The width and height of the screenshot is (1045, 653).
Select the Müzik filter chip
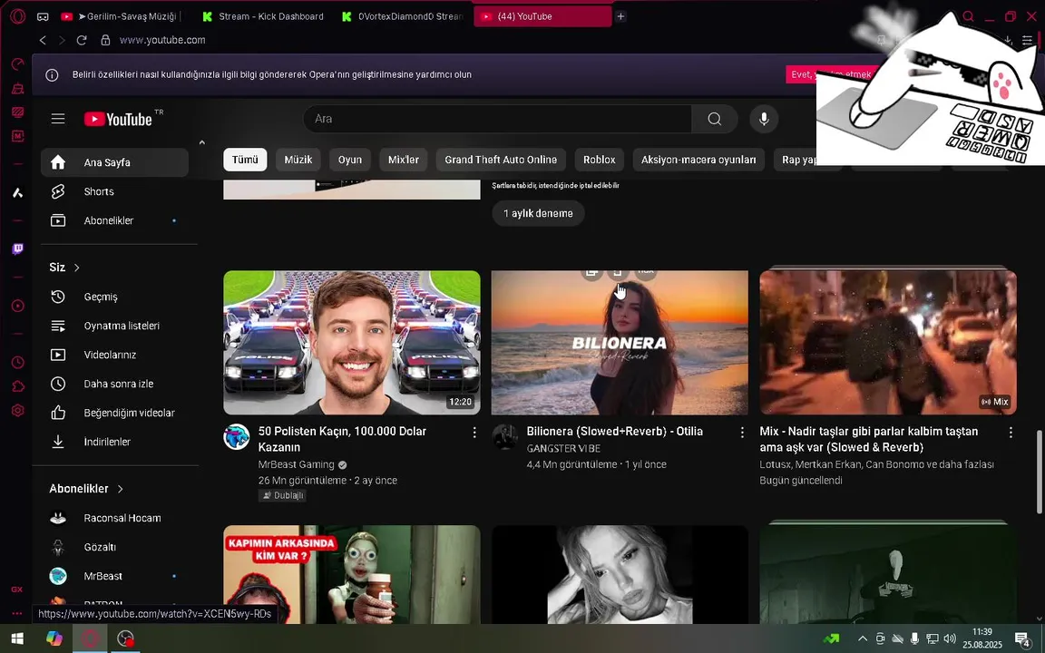[298, 160]
